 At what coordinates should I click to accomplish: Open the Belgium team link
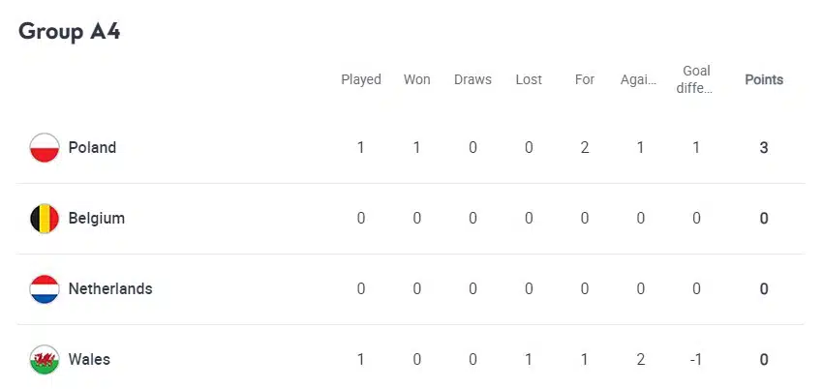[x=96, y=219]
